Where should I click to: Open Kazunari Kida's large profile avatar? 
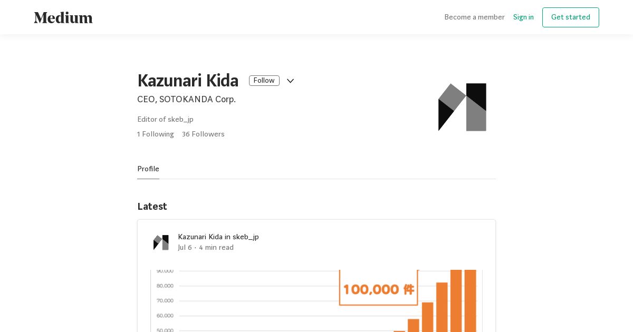click(462, 107)
